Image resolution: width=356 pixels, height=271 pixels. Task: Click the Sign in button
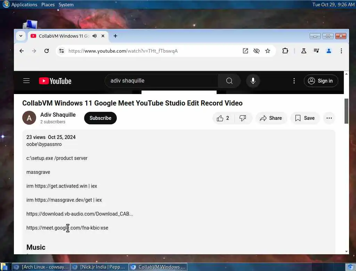[x=321, y=81]
